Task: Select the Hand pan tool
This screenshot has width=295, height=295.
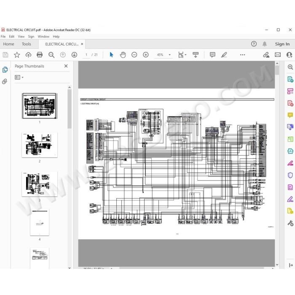Action: click(123, 55)
